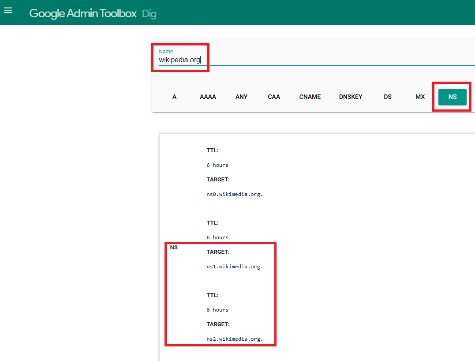Select the ANY record type
The height and width of the screenshot is (361, 475).
click(241, 97)
